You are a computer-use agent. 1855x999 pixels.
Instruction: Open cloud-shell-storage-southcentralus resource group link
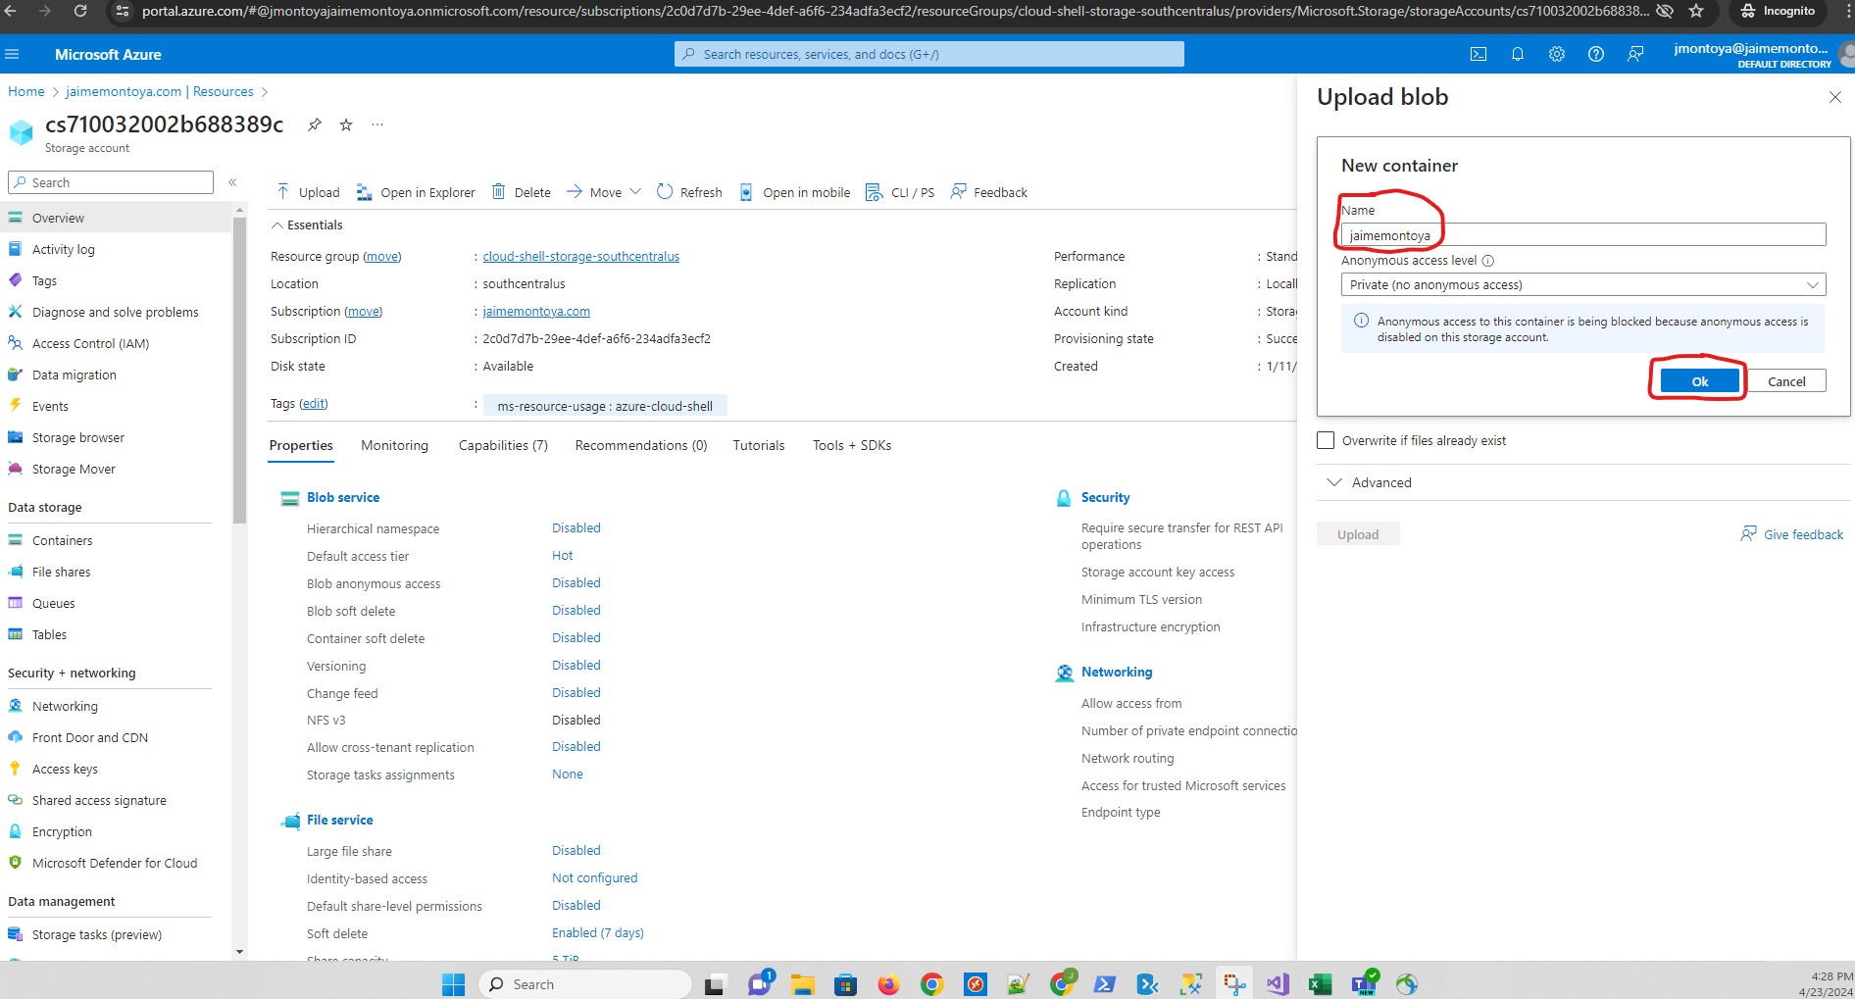click(580, 256)
